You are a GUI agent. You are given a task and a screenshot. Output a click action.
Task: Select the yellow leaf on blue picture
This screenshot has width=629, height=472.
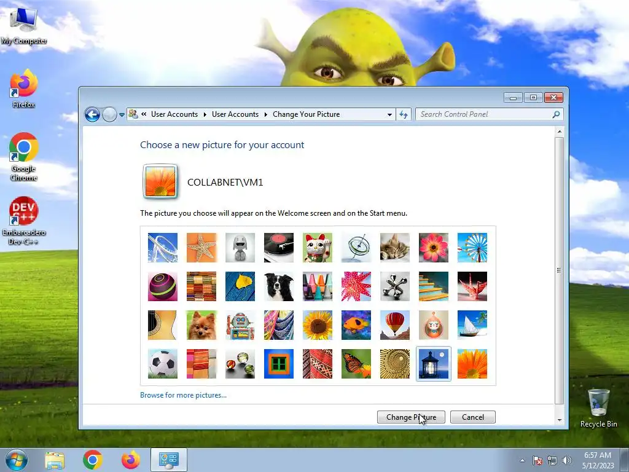pos(240,286)
